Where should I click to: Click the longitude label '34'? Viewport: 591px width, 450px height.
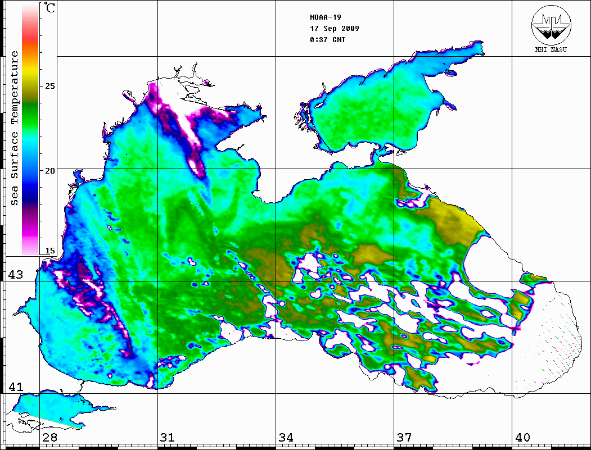pyautogui.click(x=286, y=437)
